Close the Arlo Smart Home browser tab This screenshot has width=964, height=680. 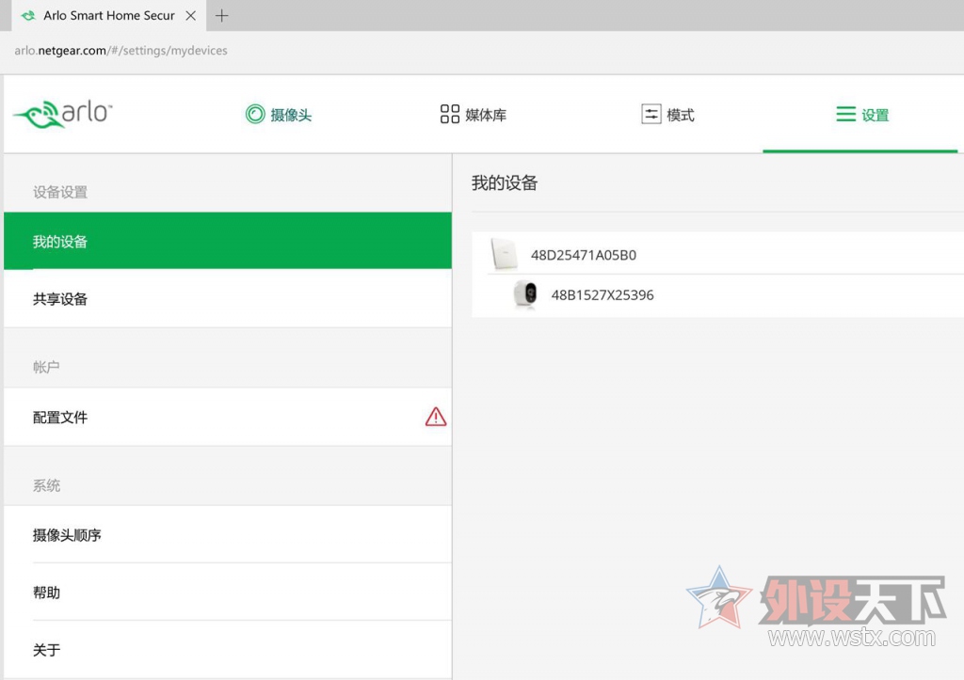tap(190, 15)
